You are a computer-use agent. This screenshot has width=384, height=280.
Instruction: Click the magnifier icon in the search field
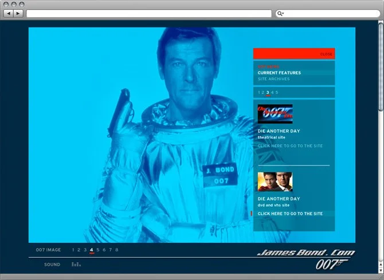click(x=280, y=14)
